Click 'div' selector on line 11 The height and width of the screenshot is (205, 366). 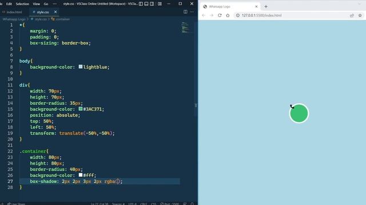point(23,85)
